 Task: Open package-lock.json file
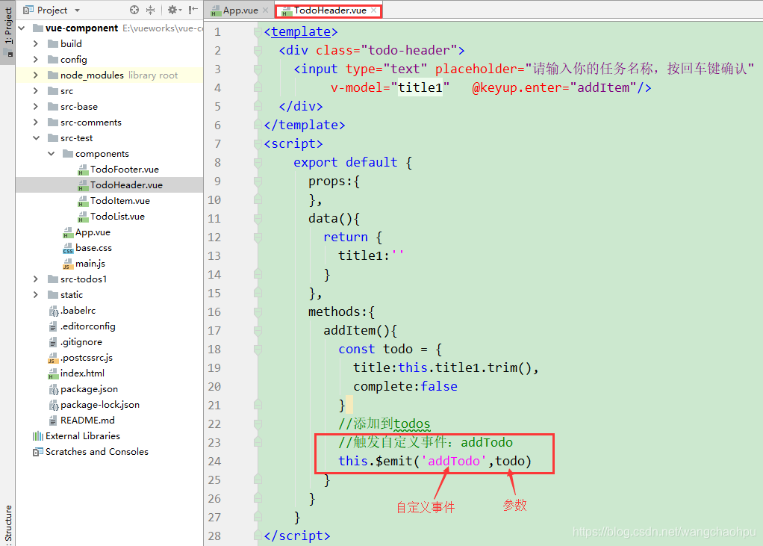tap(100, 404)
